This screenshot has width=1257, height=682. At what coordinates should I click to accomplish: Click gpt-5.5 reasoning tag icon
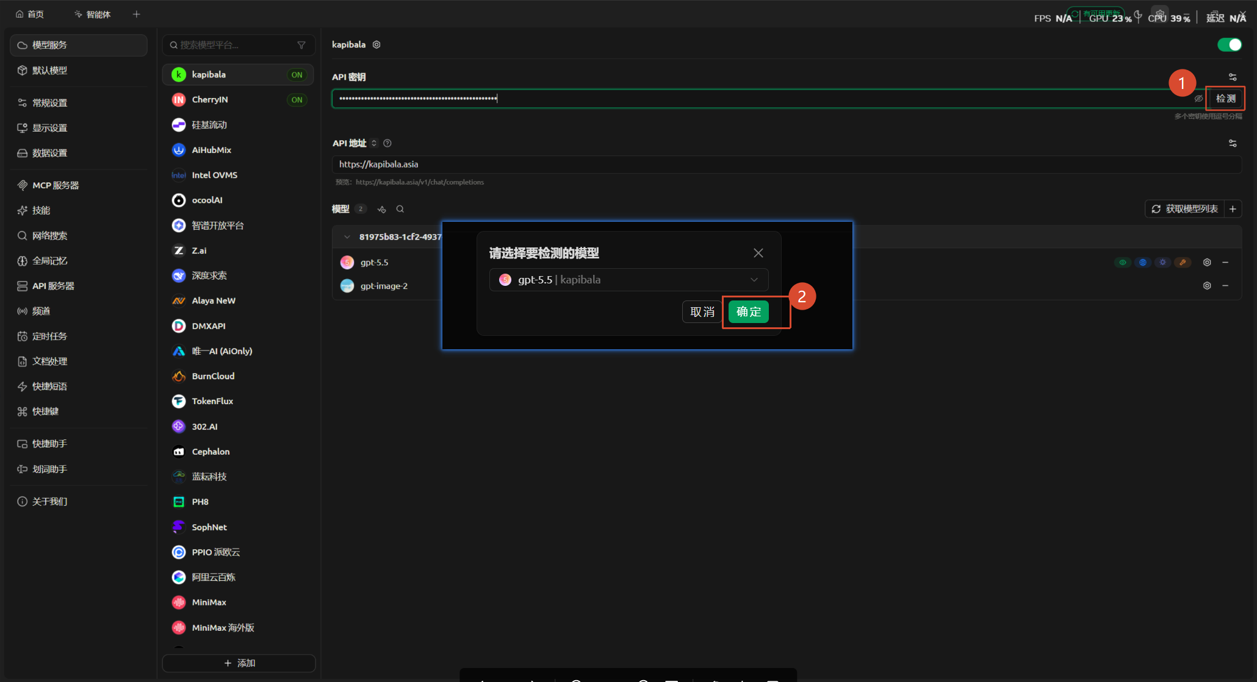(1163, 262)
